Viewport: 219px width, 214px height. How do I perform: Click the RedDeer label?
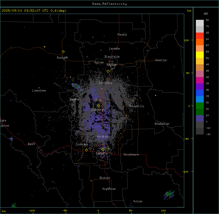tap(112, 65)
